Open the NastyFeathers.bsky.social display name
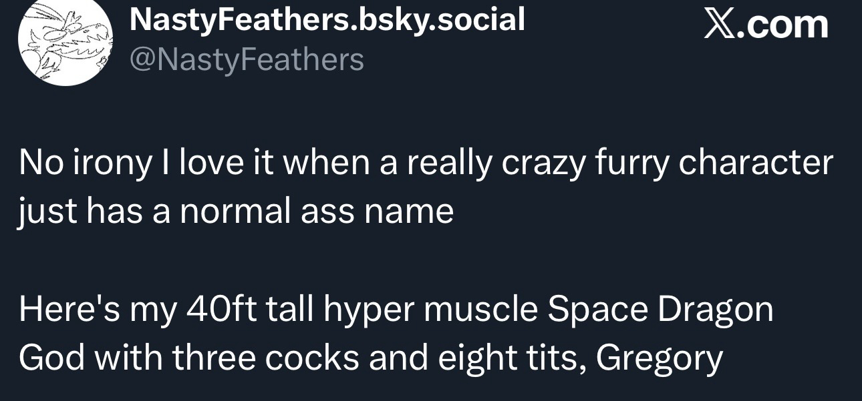 [x=327, y=20]
